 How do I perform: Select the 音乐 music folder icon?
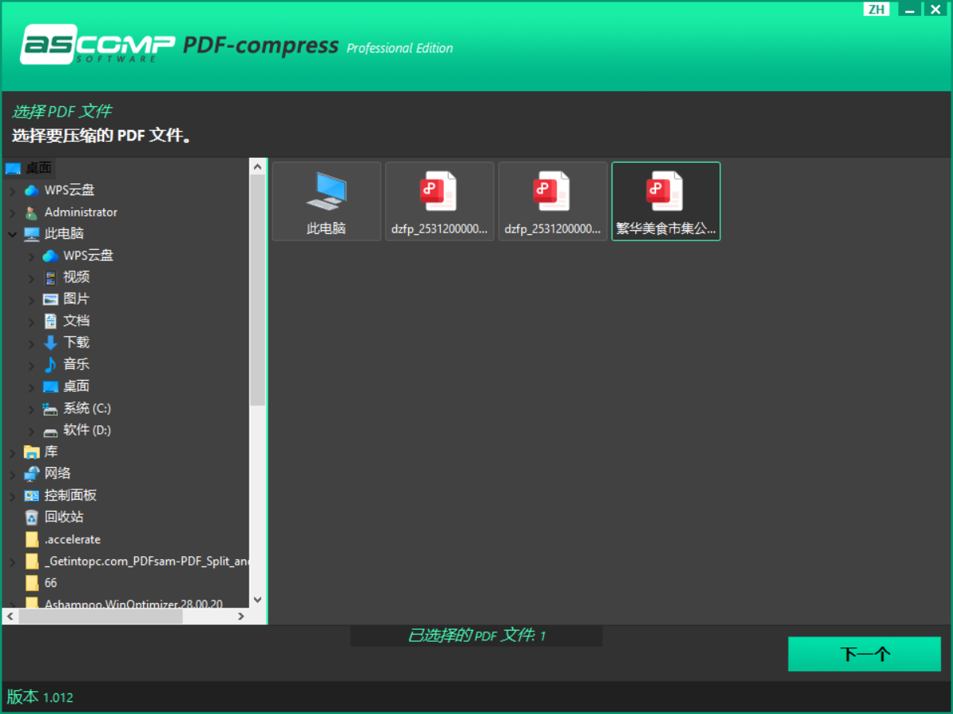(51, 364)
